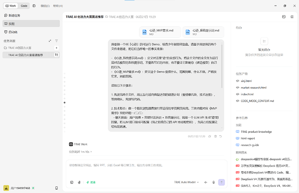
Task: Create a new task via 新建任务
Action: pos(31,16)
